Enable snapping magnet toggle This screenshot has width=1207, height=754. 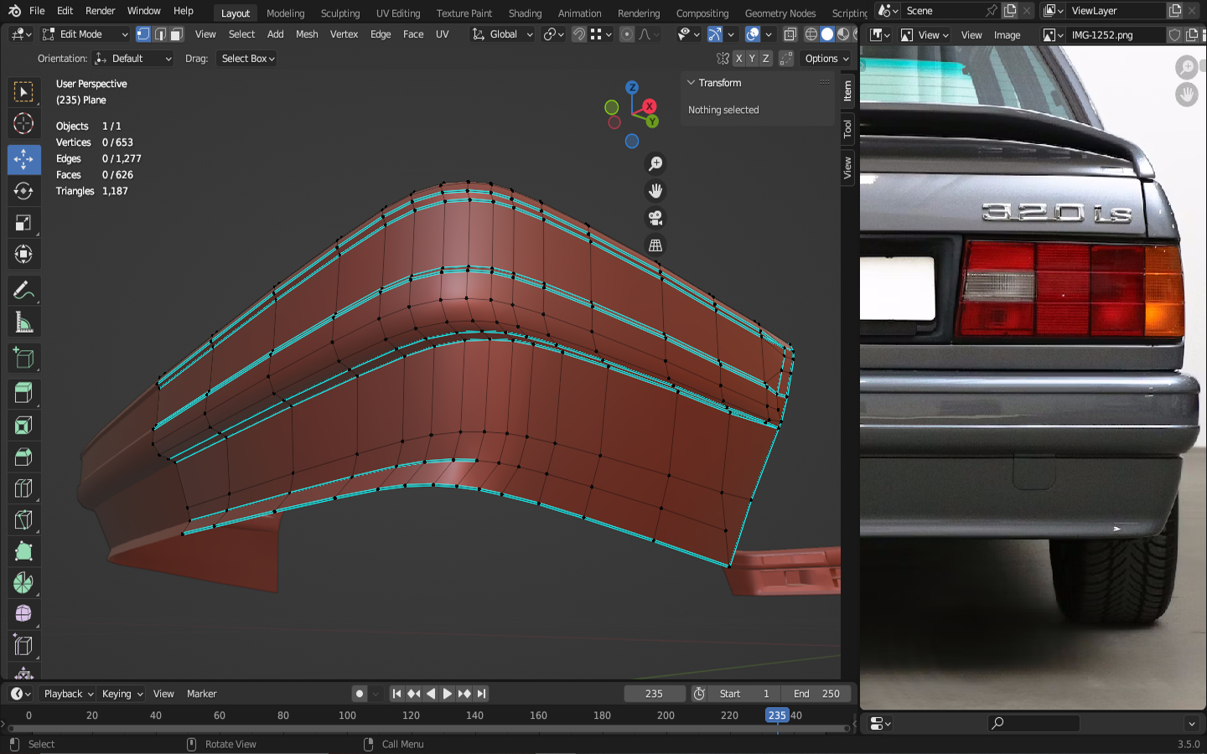tap(578, 34)
